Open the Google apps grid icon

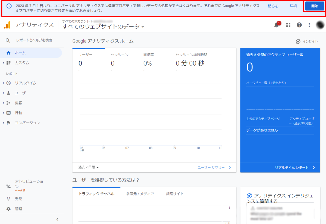tap(288, 25)
